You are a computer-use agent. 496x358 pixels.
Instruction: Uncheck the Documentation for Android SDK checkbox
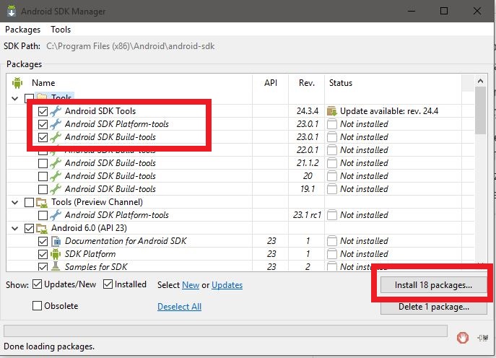click(43, 241)
